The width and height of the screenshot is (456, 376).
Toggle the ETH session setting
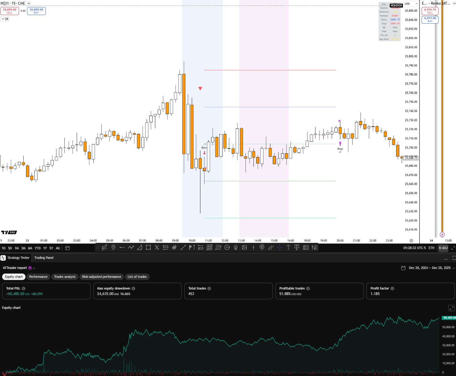[x=431, y=248]
